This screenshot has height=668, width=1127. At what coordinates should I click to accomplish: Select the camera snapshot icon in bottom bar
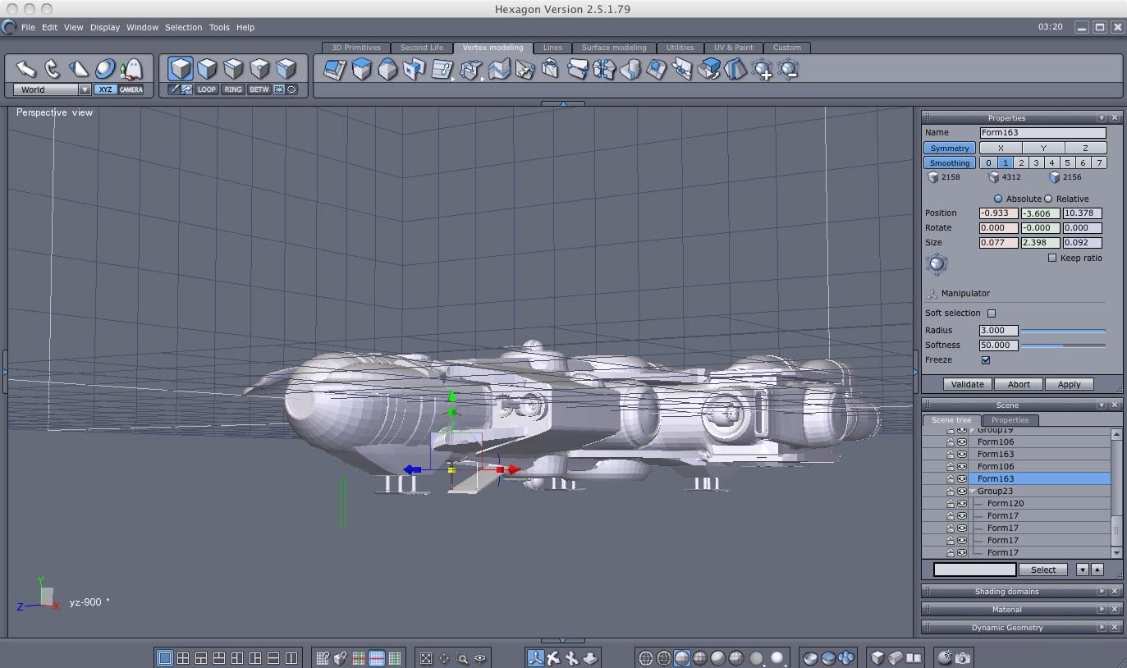(964, 657)
